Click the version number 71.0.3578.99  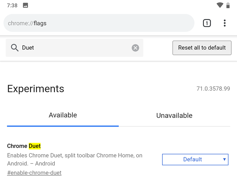point(213,89)
